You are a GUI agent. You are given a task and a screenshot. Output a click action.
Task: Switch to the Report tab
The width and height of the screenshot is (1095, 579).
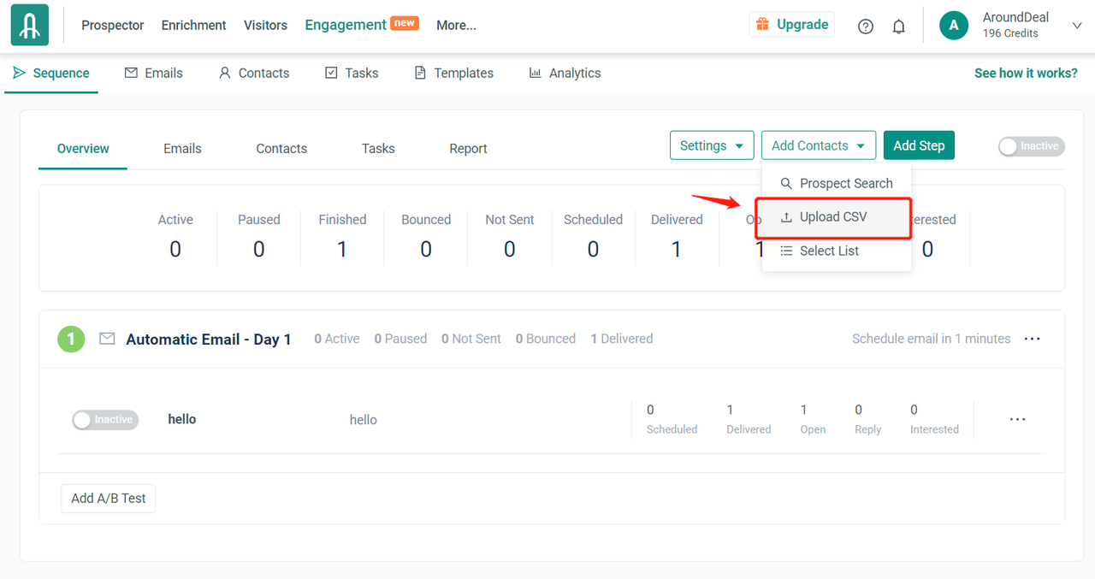[468, 149]
